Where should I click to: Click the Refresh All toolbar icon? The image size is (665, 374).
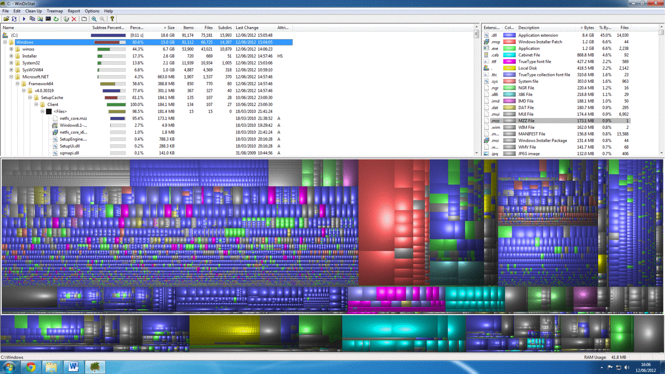[14, 19]
